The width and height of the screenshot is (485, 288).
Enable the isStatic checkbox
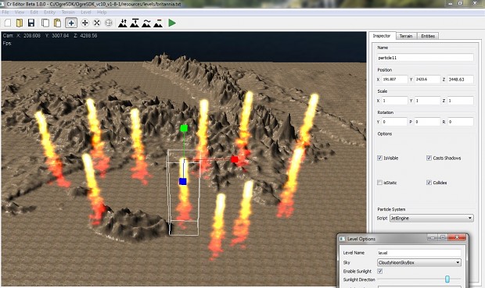click(x=380, y=183)
